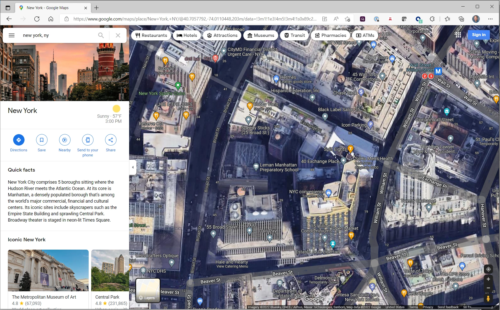Click the Sign in button
Image resolution: width=500 pixels, height=310 pixels.
[479, 35]
